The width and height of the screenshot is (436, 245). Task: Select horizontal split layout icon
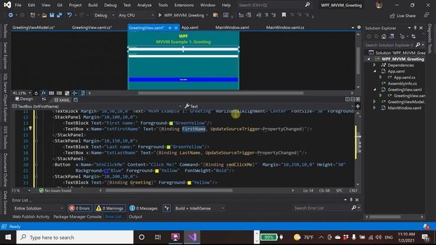[x=353, y=99]
